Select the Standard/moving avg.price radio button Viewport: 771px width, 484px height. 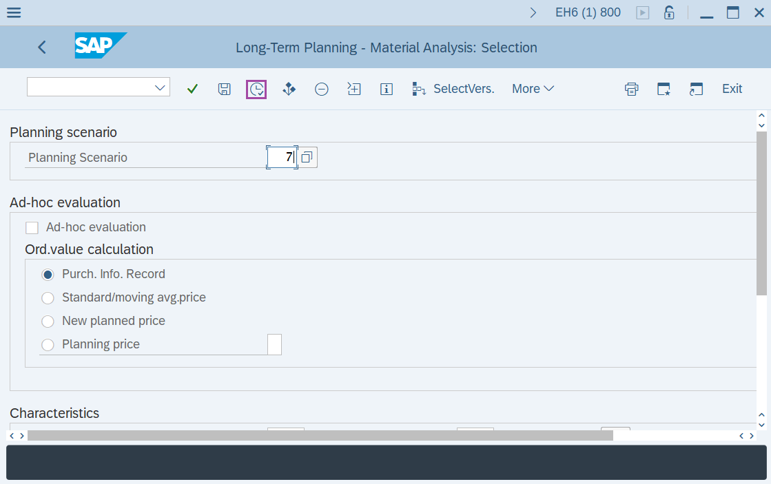[48, 297]
